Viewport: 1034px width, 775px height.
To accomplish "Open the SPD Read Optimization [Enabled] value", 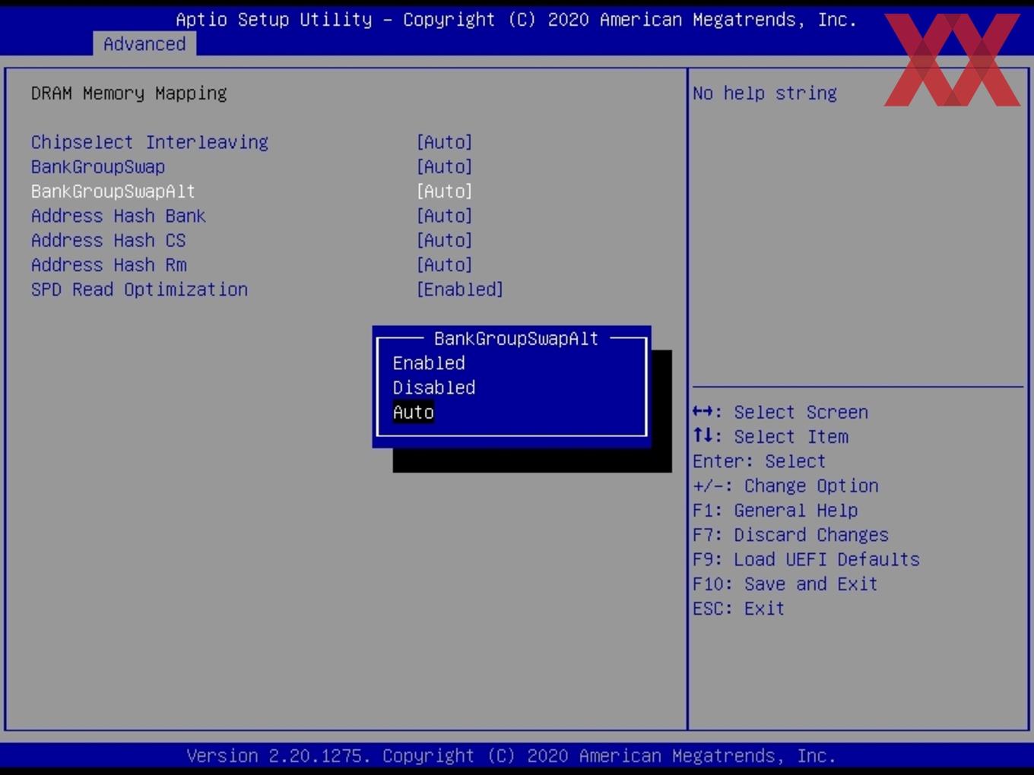I will pyautogui.click(x=460, y=289).
